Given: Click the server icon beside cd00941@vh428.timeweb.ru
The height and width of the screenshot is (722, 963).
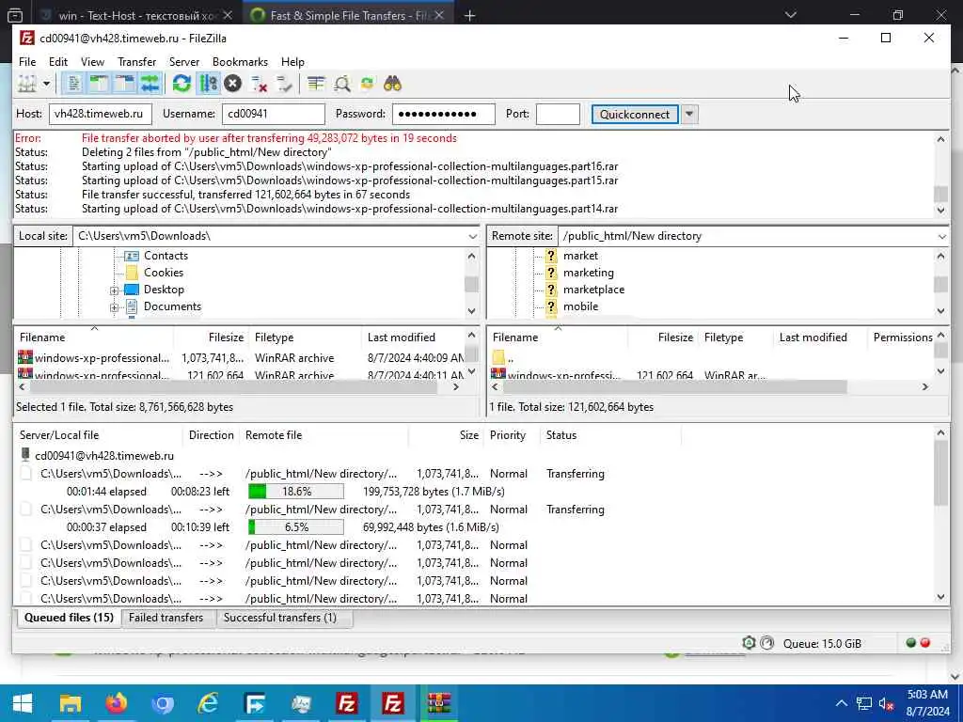Looking at the screenshot, I should point(25,455).
